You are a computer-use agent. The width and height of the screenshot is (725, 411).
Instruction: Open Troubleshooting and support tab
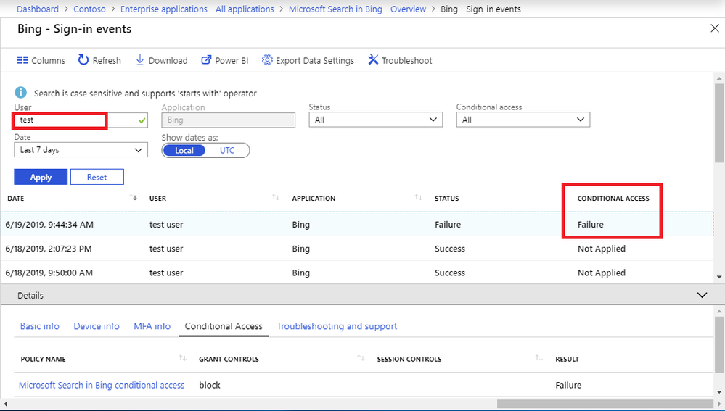(x=337, y=326)
